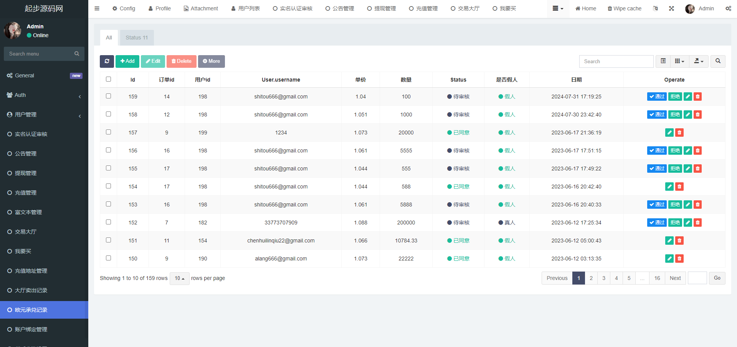
Task: Click the table Search input field
Action: pos(616,61)
